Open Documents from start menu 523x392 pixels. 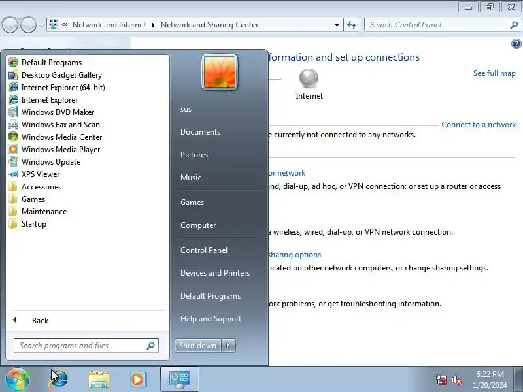201,132
